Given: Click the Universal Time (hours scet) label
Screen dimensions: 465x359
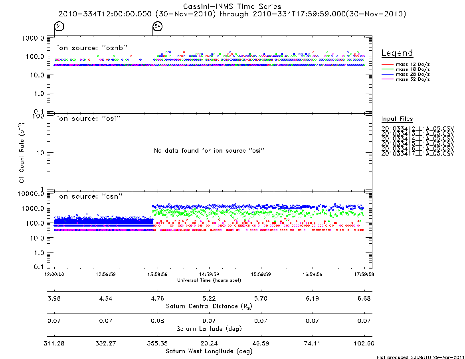Looking at the screenshot, I should pos(209,280).
